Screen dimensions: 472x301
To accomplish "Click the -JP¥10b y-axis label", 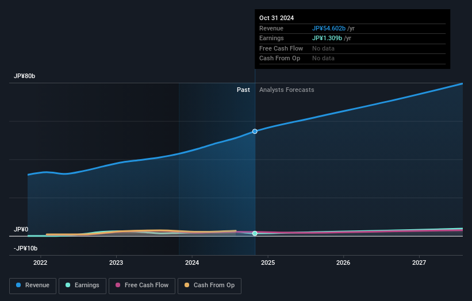I will 26,248.
